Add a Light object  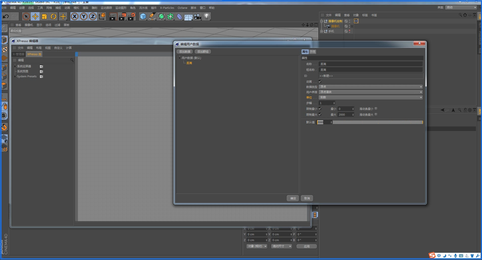point(207,17)
